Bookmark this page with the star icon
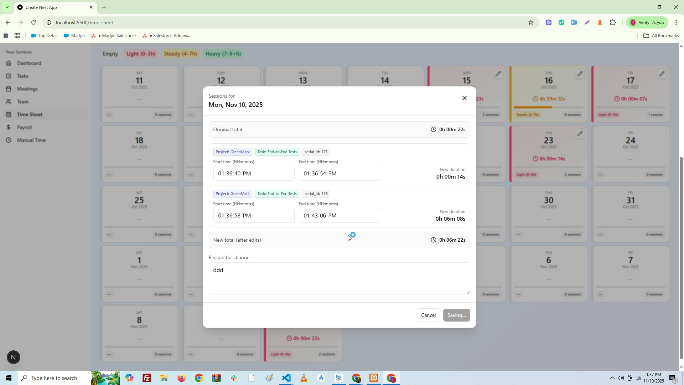The width and height of the screenshot is (684, 385). 530,22
